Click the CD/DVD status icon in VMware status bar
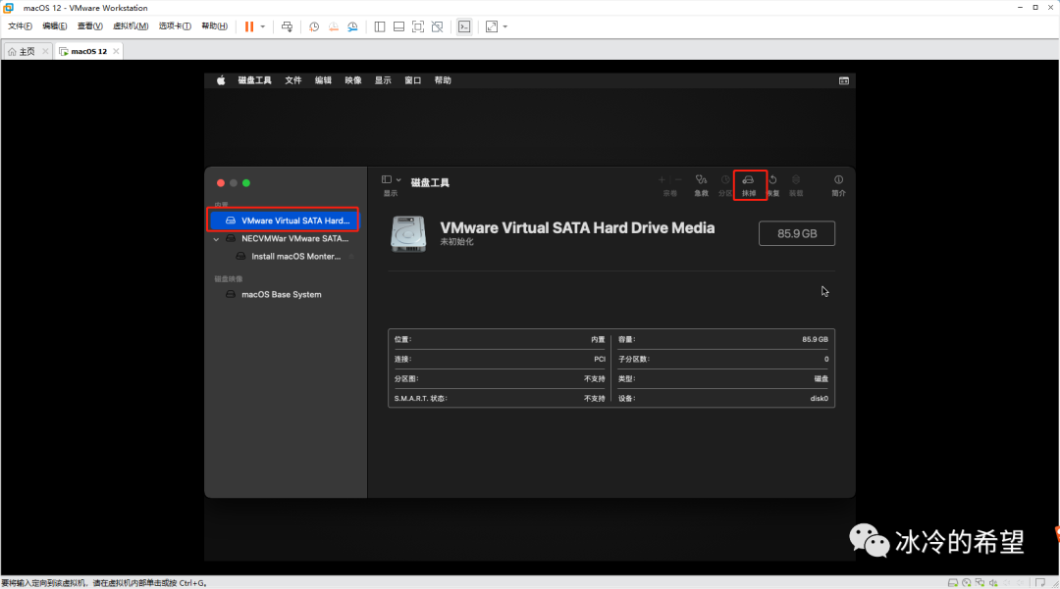The width and height of the screenshot is (1060, 589). pyautogui.click(x=966, y=583)
